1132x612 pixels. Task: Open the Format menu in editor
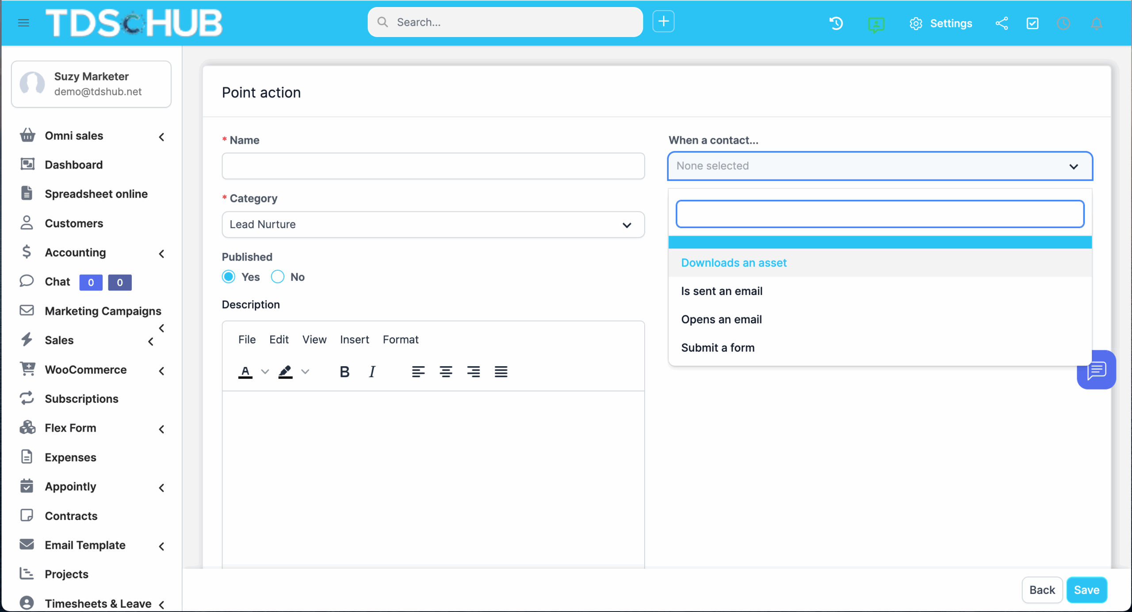[x=400, y=340]
